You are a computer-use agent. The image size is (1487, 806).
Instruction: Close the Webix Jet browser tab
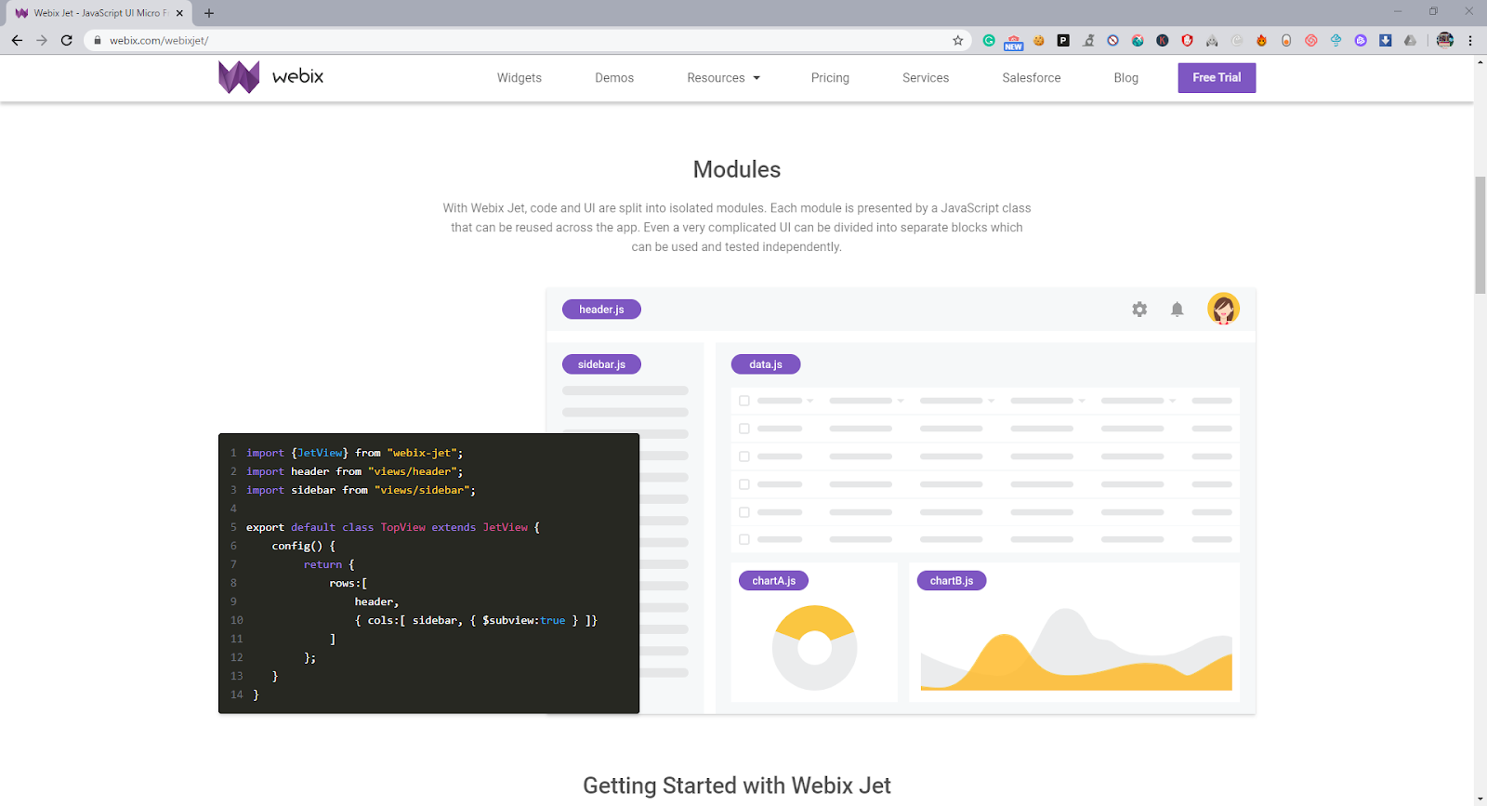click(x=179, y=13)
